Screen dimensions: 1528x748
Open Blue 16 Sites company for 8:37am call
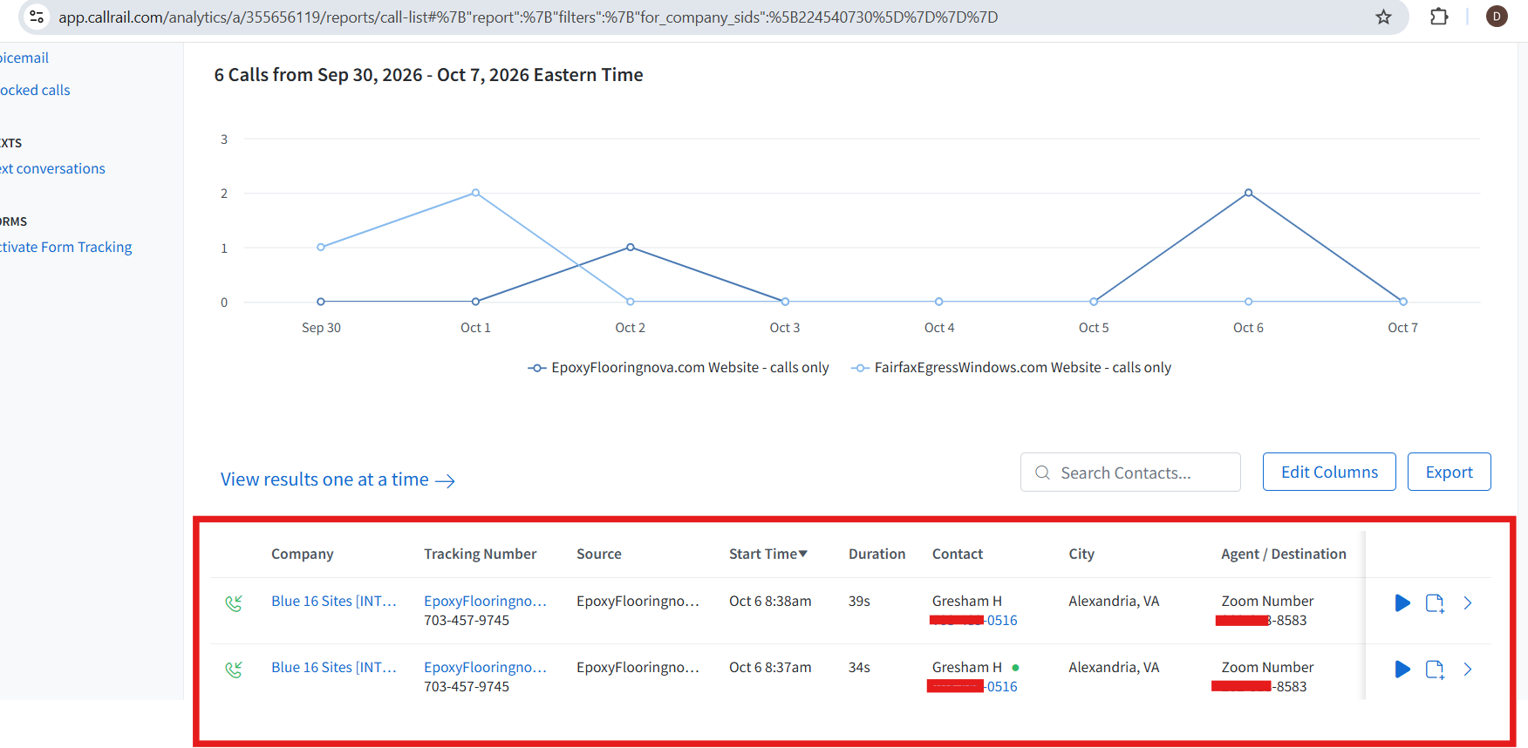pyautogui.click(x=334, y=667)
